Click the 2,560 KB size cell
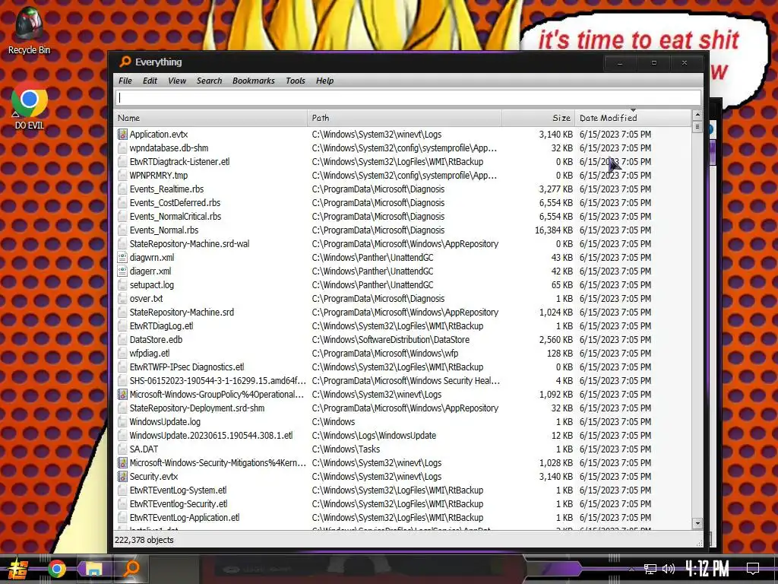 [x=556, y=340]
